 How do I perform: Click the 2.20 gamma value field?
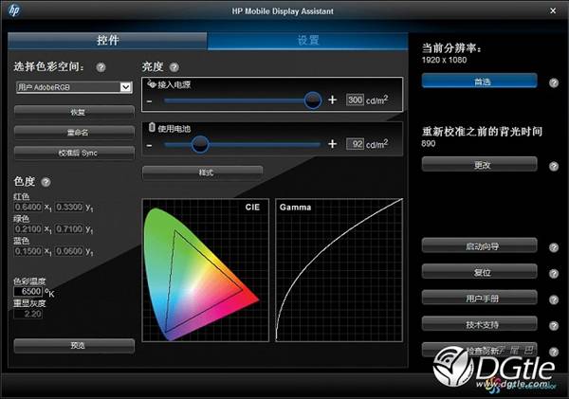28,314
